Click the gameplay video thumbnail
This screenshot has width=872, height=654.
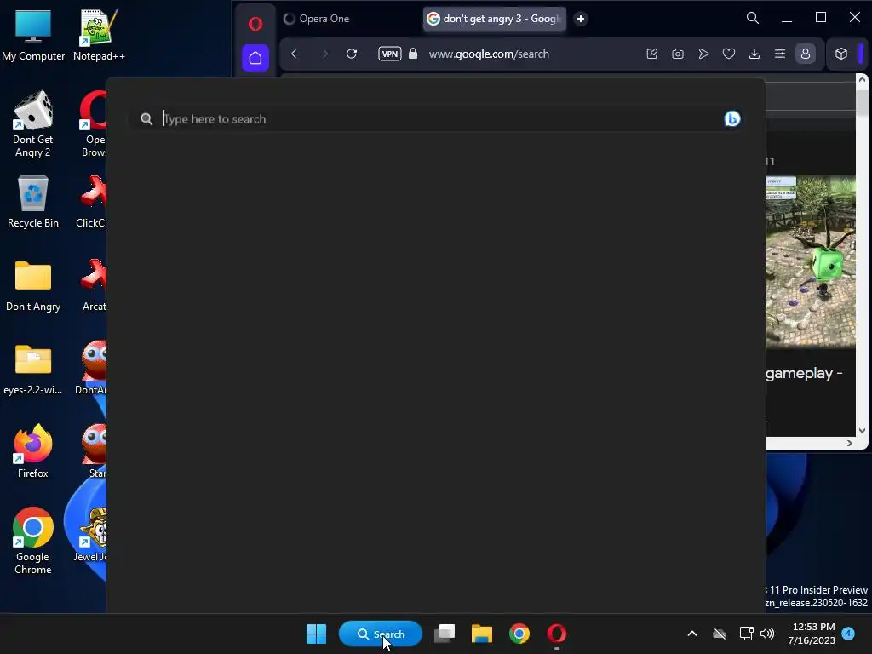coord(811,262)
